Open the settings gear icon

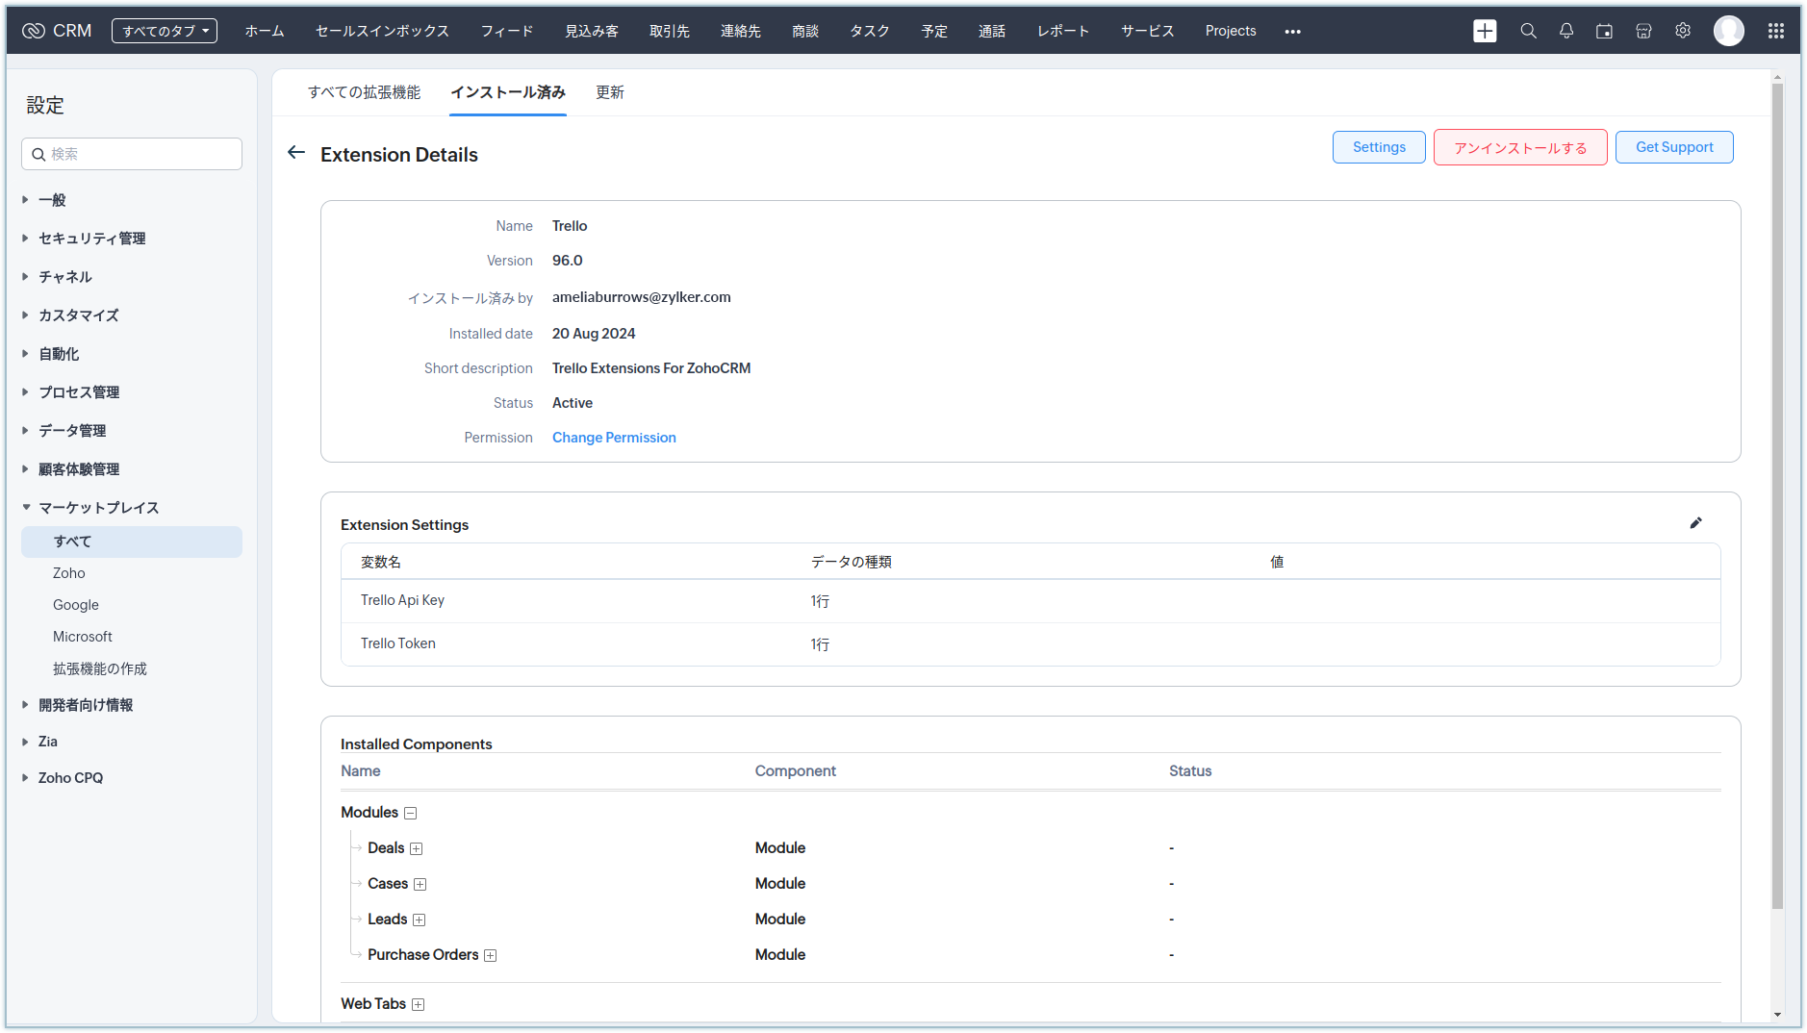(1683, 31)
